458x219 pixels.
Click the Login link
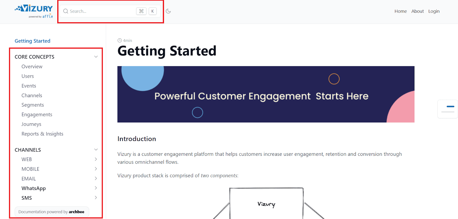coord(434,11)
